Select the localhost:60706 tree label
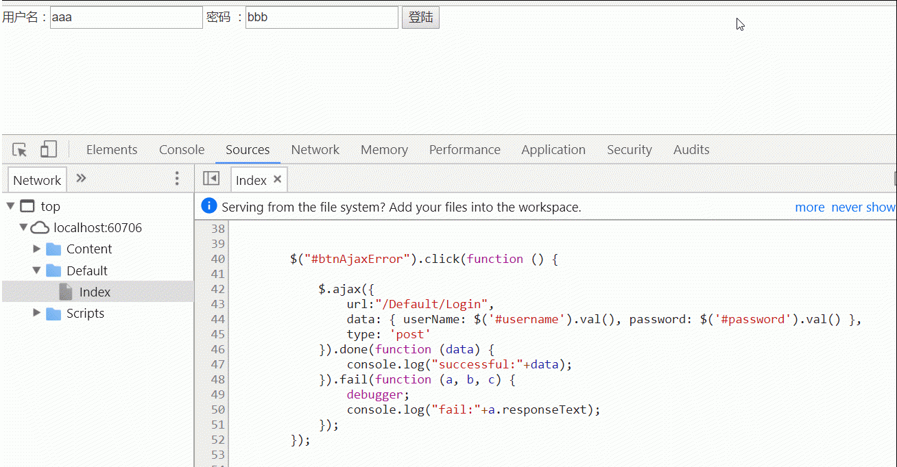 [x=98, y=228]
